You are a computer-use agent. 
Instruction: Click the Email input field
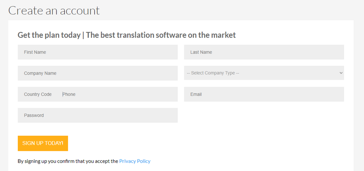264,94
